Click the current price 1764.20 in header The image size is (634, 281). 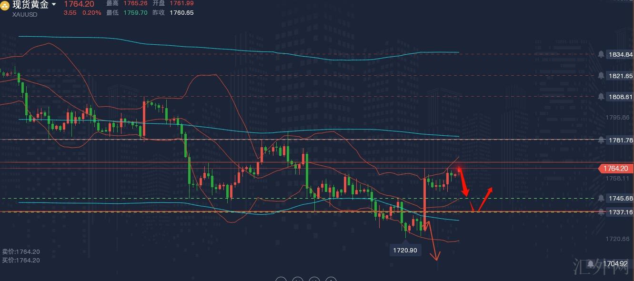(x=79, y=4)
